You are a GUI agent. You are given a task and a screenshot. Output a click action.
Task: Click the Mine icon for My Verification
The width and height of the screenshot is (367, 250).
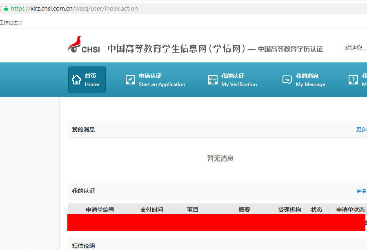[x=213, y=80]
